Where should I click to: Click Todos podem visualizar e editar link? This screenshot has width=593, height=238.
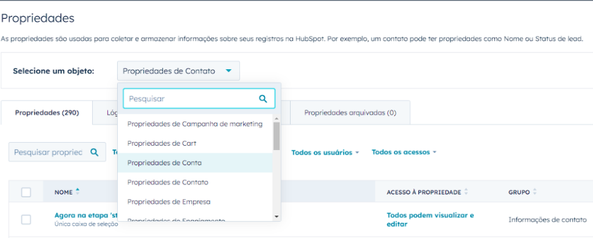(430, 219)
